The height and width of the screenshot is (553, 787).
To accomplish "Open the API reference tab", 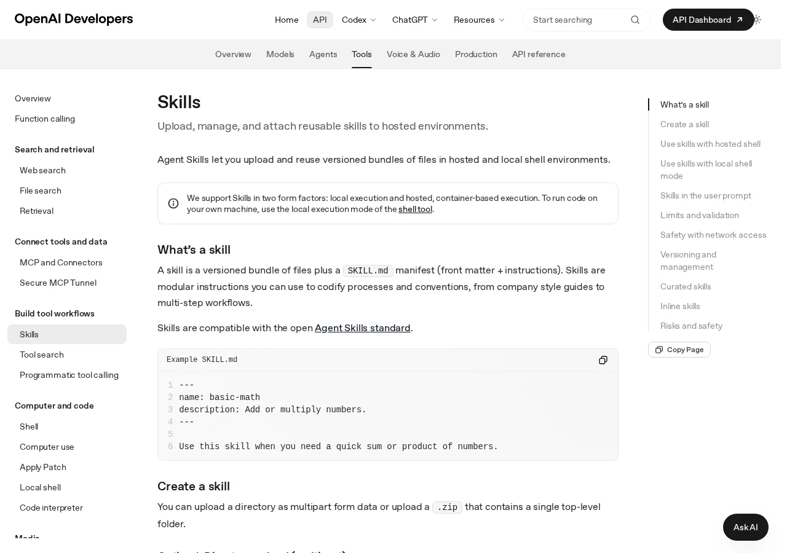I will [539, 54].
